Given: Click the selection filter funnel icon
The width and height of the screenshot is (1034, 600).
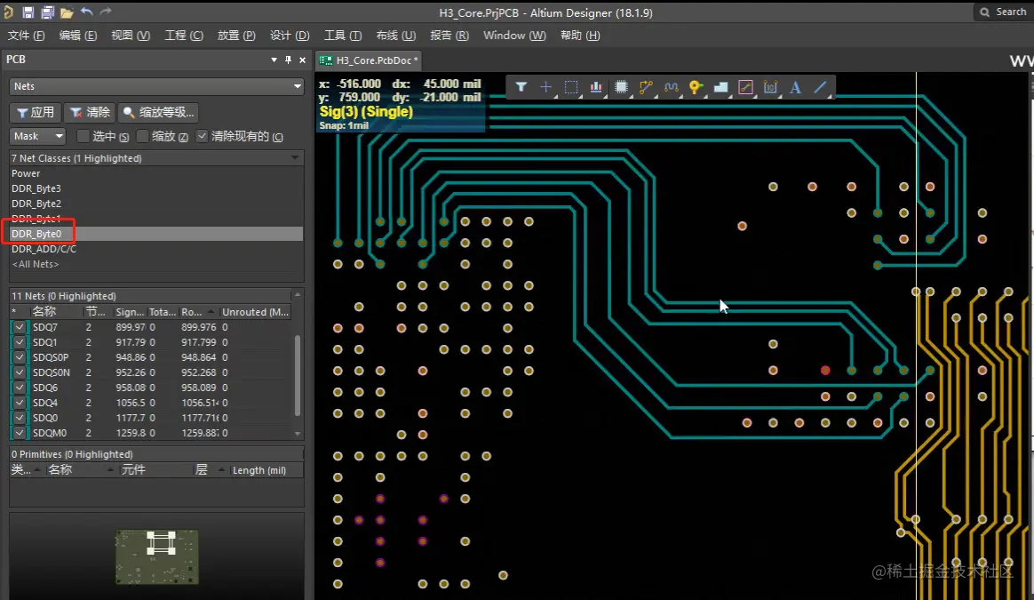Looking at the screenshot, I should tap(521, 87).
